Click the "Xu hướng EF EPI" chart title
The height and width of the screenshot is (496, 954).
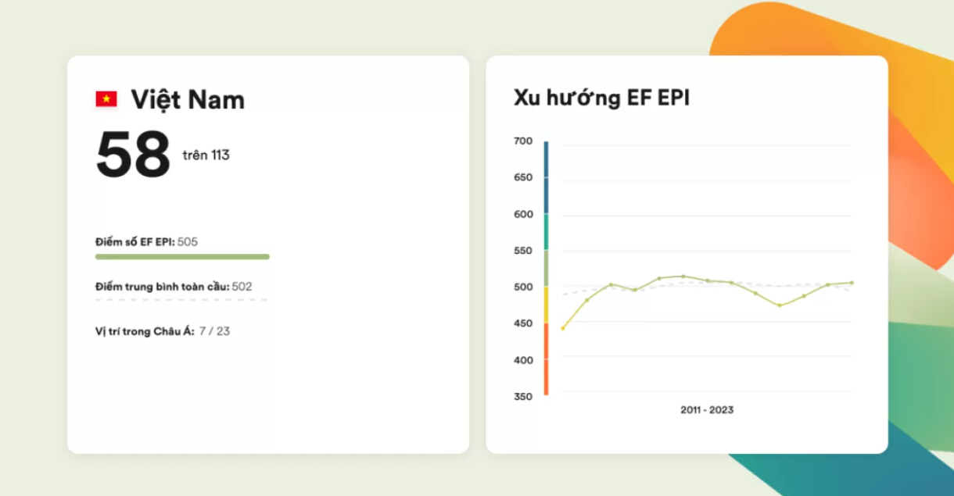pos(601,98)
